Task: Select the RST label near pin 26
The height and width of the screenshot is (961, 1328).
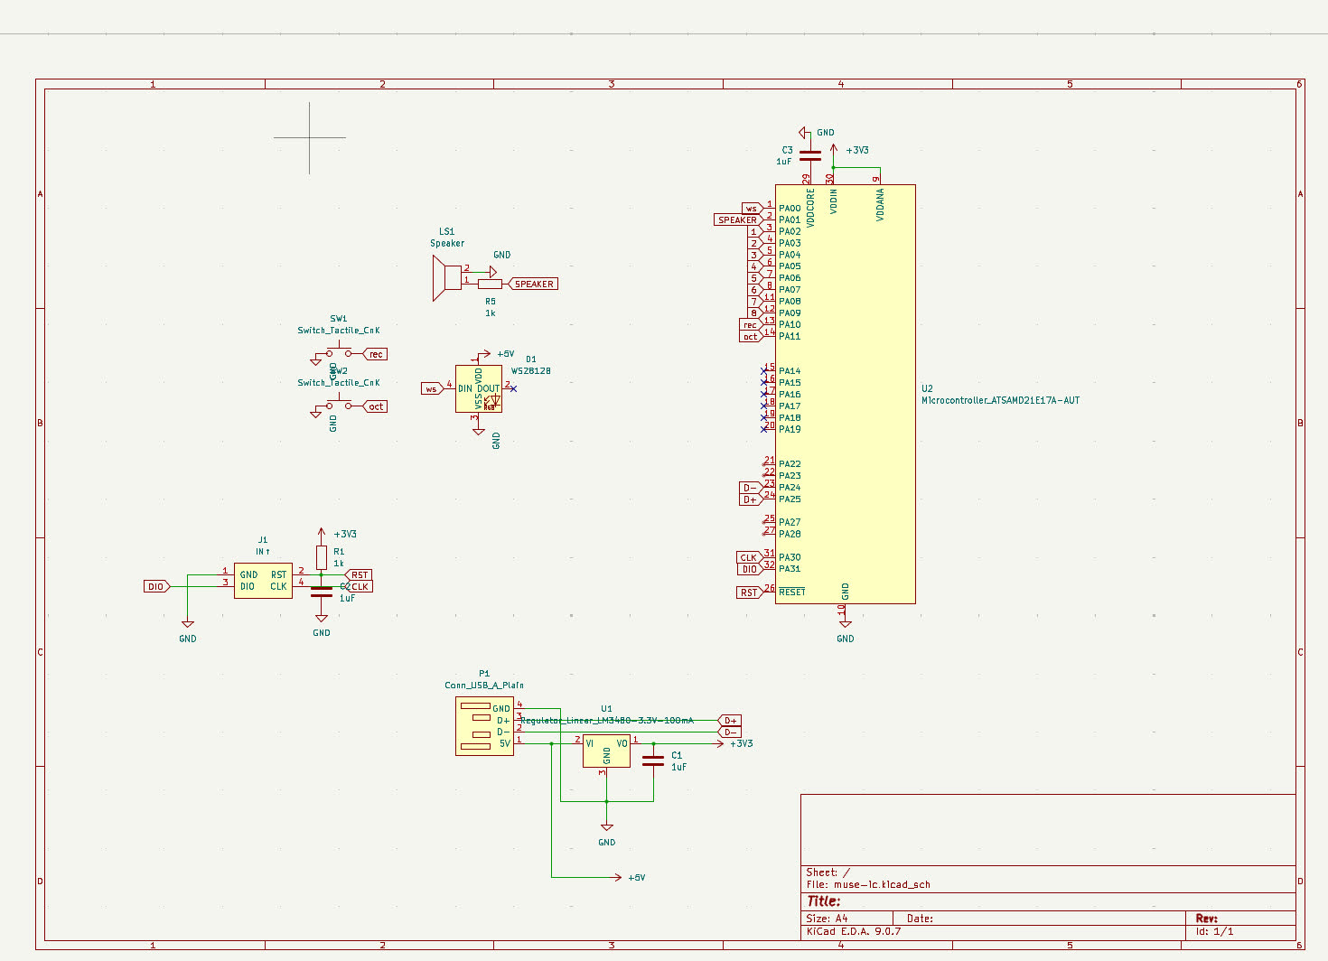Action: (749, 592)
